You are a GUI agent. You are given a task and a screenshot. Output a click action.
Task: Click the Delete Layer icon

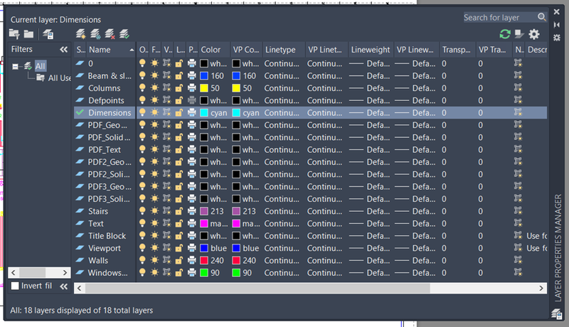pyautogui.click(x=110, y=34)
